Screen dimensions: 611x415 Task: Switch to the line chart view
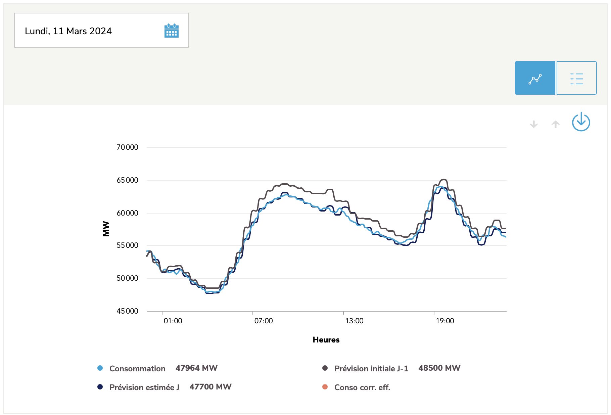click(535, 78)
